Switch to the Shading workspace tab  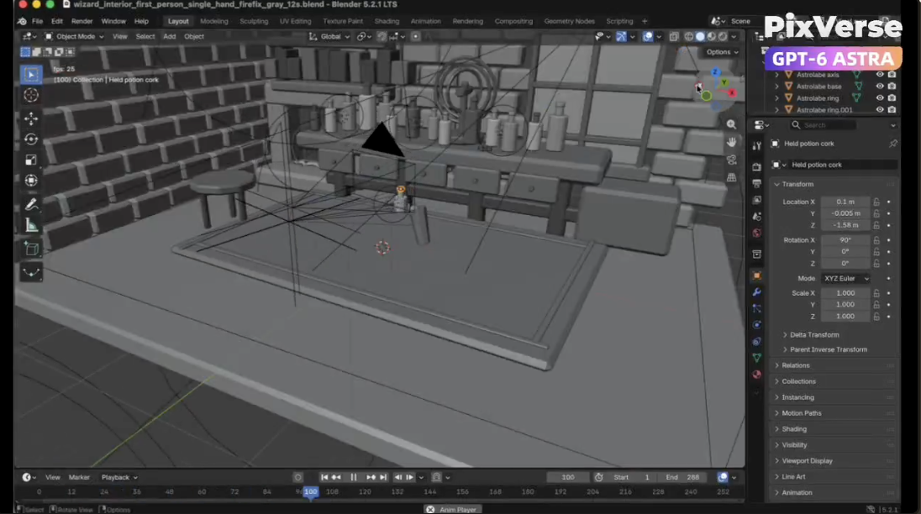[x=387, y=21]
